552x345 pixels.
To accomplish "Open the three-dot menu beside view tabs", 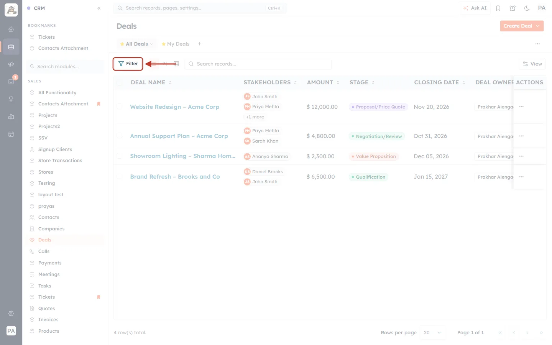I will (537, 44).
